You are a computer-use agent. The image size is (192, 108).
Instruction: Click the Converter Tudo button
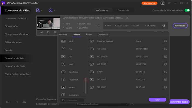click(179, 102)
